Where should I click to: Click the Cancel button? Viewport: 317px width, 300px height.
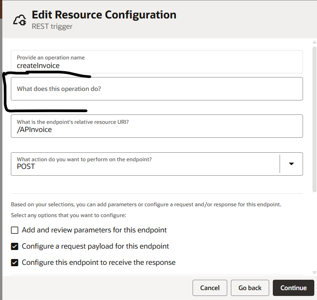pos(210,288)
